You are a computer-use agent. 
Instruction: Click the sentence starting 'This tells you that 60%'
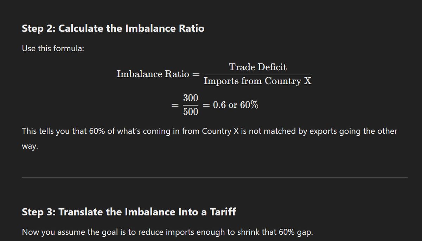pyautogui.click(x=209, y=131)
